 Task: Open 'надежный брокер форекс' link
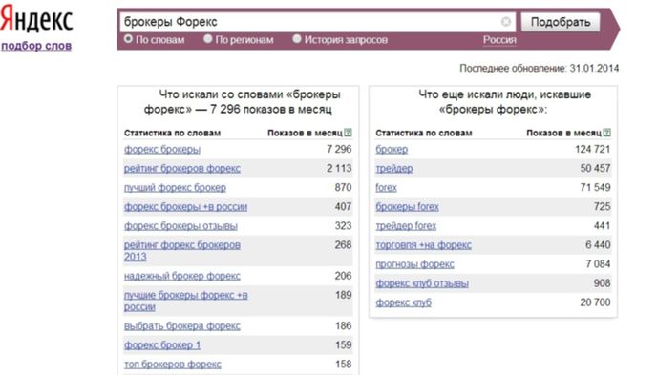coord(182,276)
